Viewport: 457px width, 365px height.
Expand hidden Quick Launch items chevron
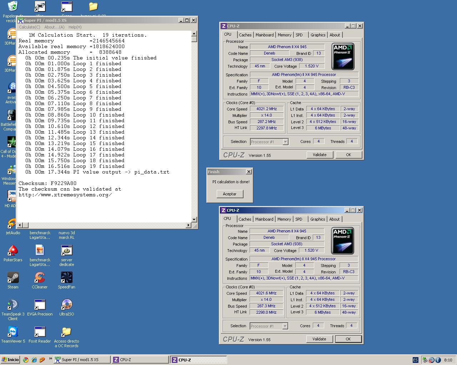click(50, 359)
